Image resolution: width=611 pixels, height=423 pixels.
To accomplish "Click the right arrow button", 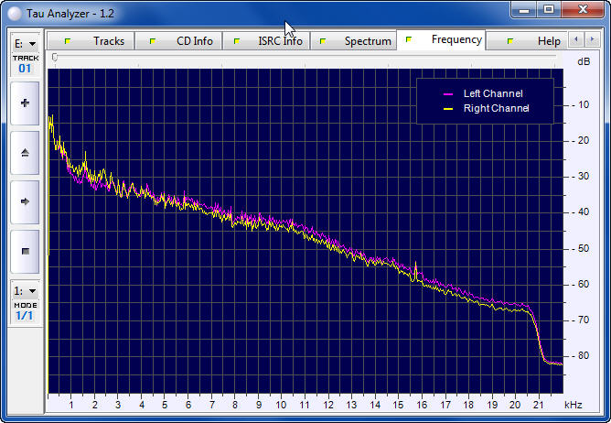I will tap(25, 201).
